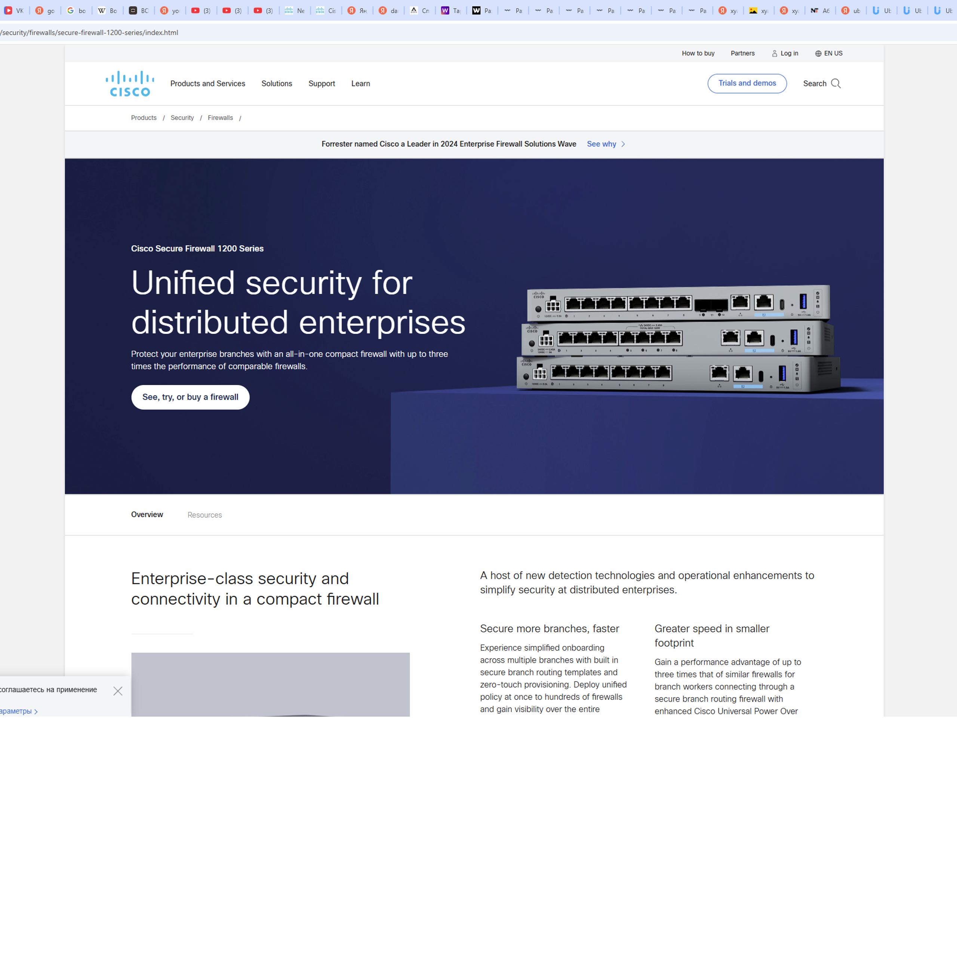Screen dimensions: 957x957
Task: Click the EN US globe icon
Action: click(x=818, y=53)
